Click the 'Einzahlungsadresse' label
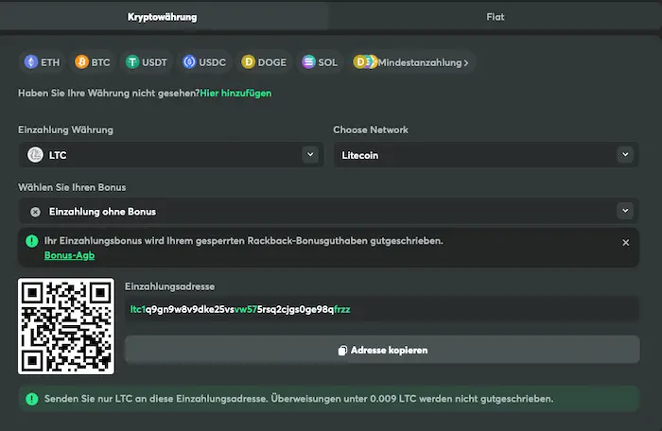662x431 pixels. 169,286
